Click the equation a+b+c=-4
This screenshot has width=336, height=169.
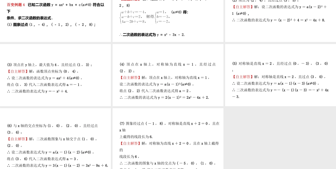pos(133,12)
